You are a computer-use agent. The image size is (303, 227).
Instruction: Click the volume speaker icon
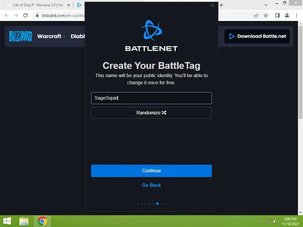pos(275,221)
